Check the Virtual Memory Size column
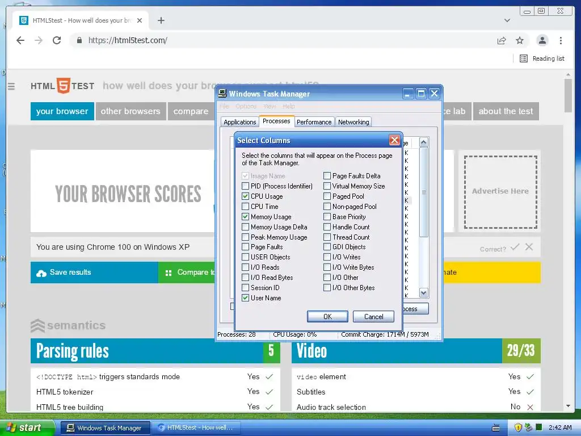This screenshot has height=436, width=581. (x=327, y=186)
